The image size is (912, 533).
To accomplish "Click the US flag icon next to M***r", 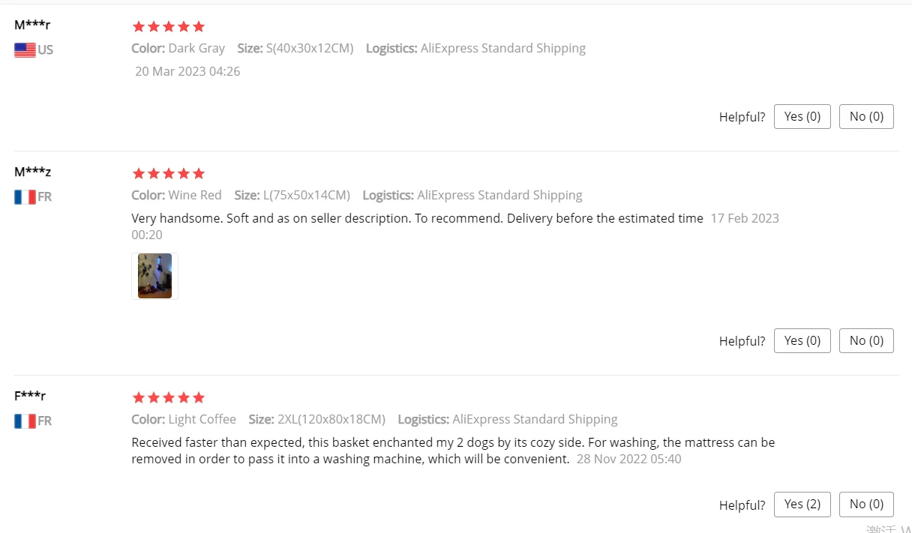I will (x=25, y=50).
